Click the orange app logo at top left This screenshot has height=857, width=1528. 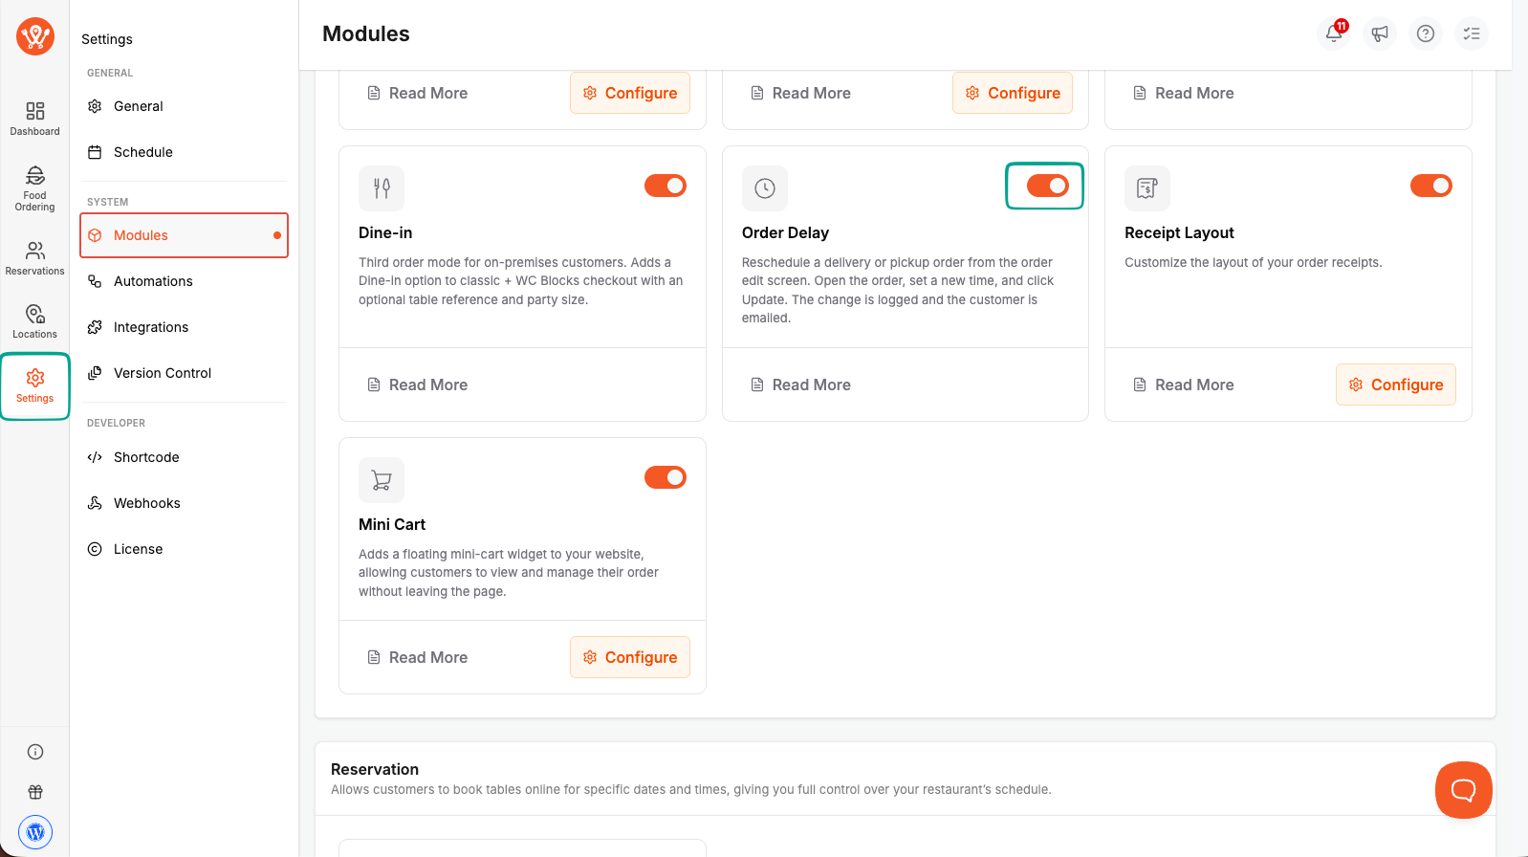tap(35, 36)
